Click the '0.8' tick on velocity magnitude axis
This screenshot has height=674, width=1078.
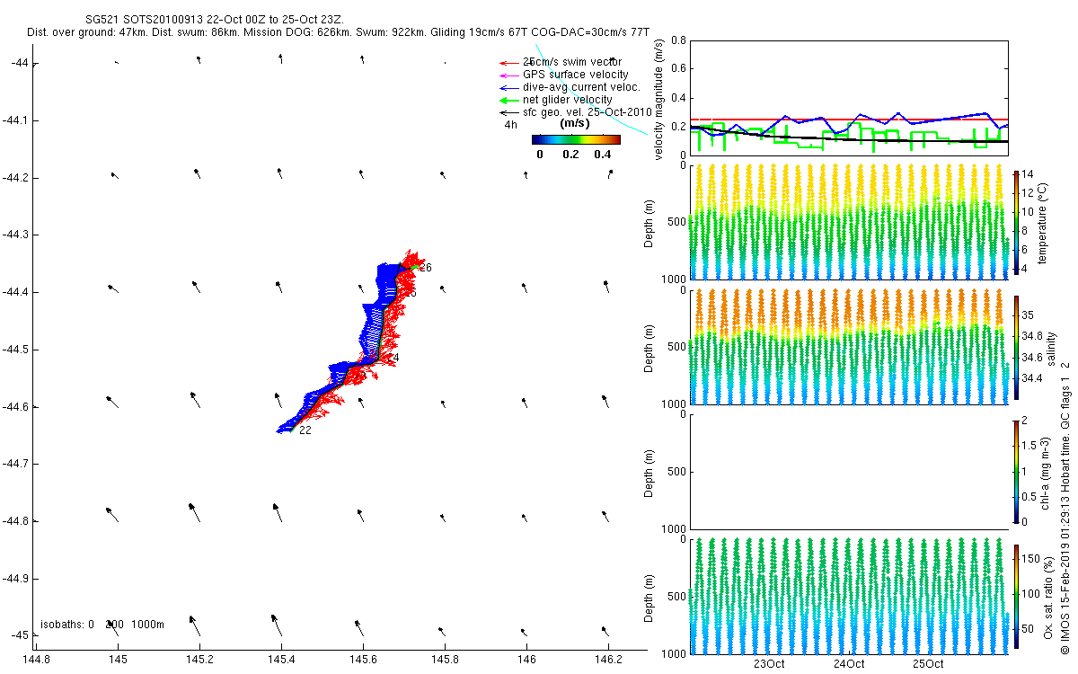tap(678, 41)
